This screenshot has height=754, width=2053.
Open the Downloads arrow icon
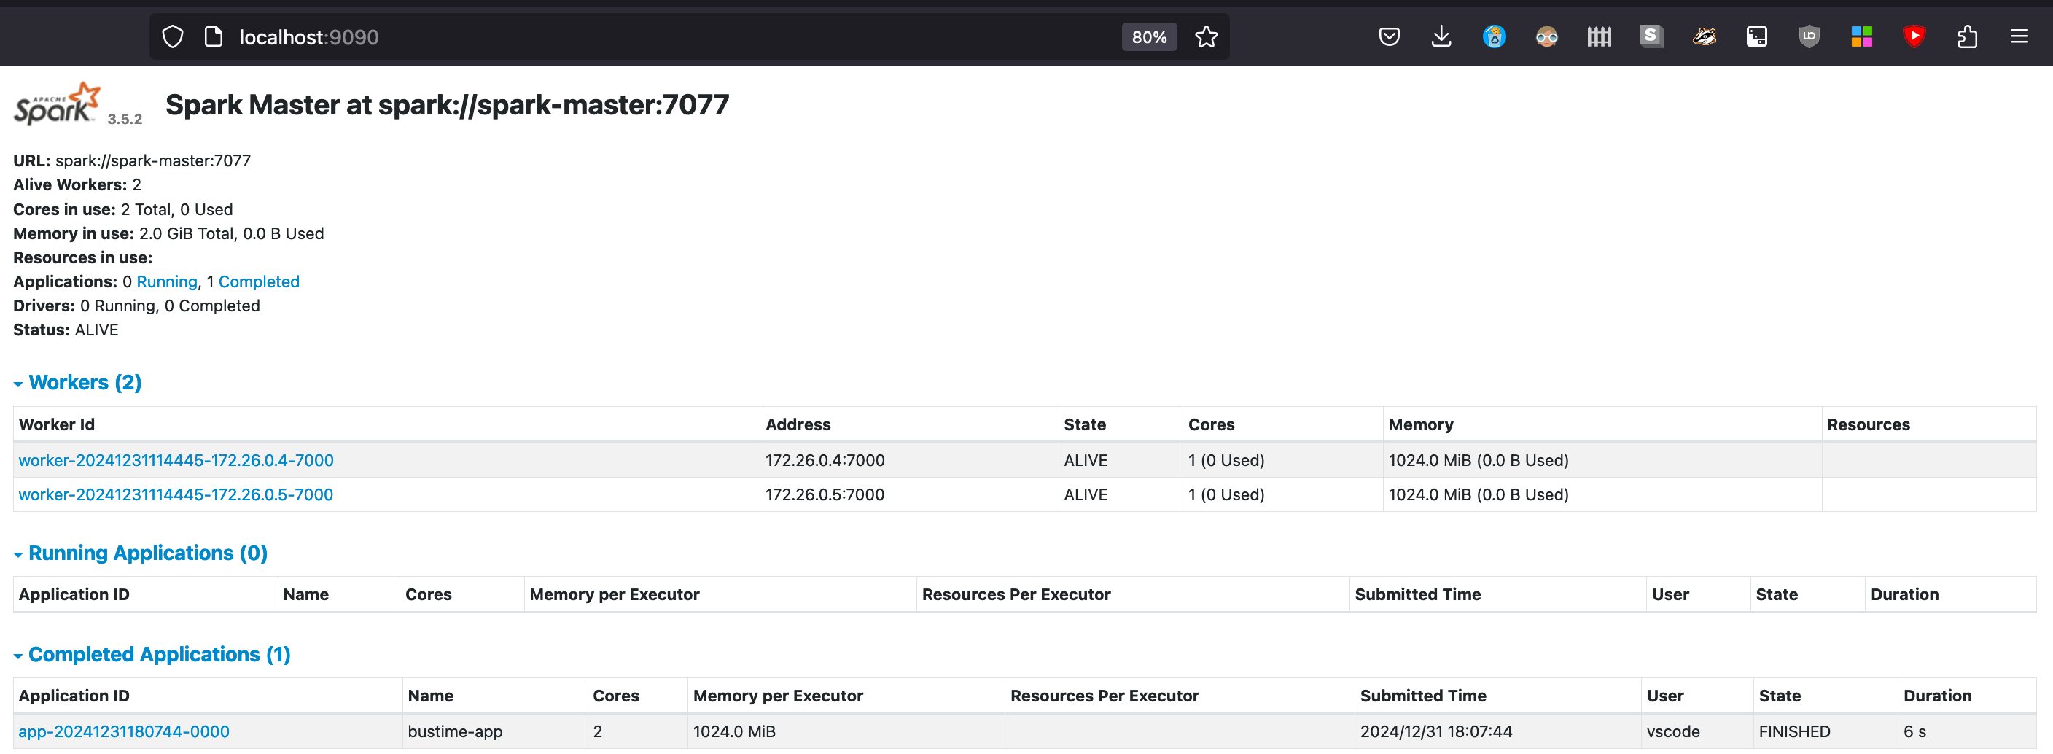pyautogui.click(x=1441, y=36)
